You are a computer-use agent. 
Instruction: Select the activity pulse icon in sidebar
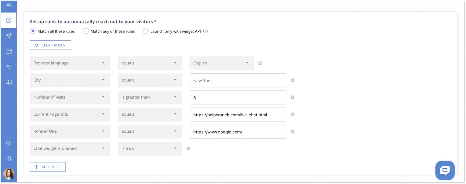coord(8,66)
